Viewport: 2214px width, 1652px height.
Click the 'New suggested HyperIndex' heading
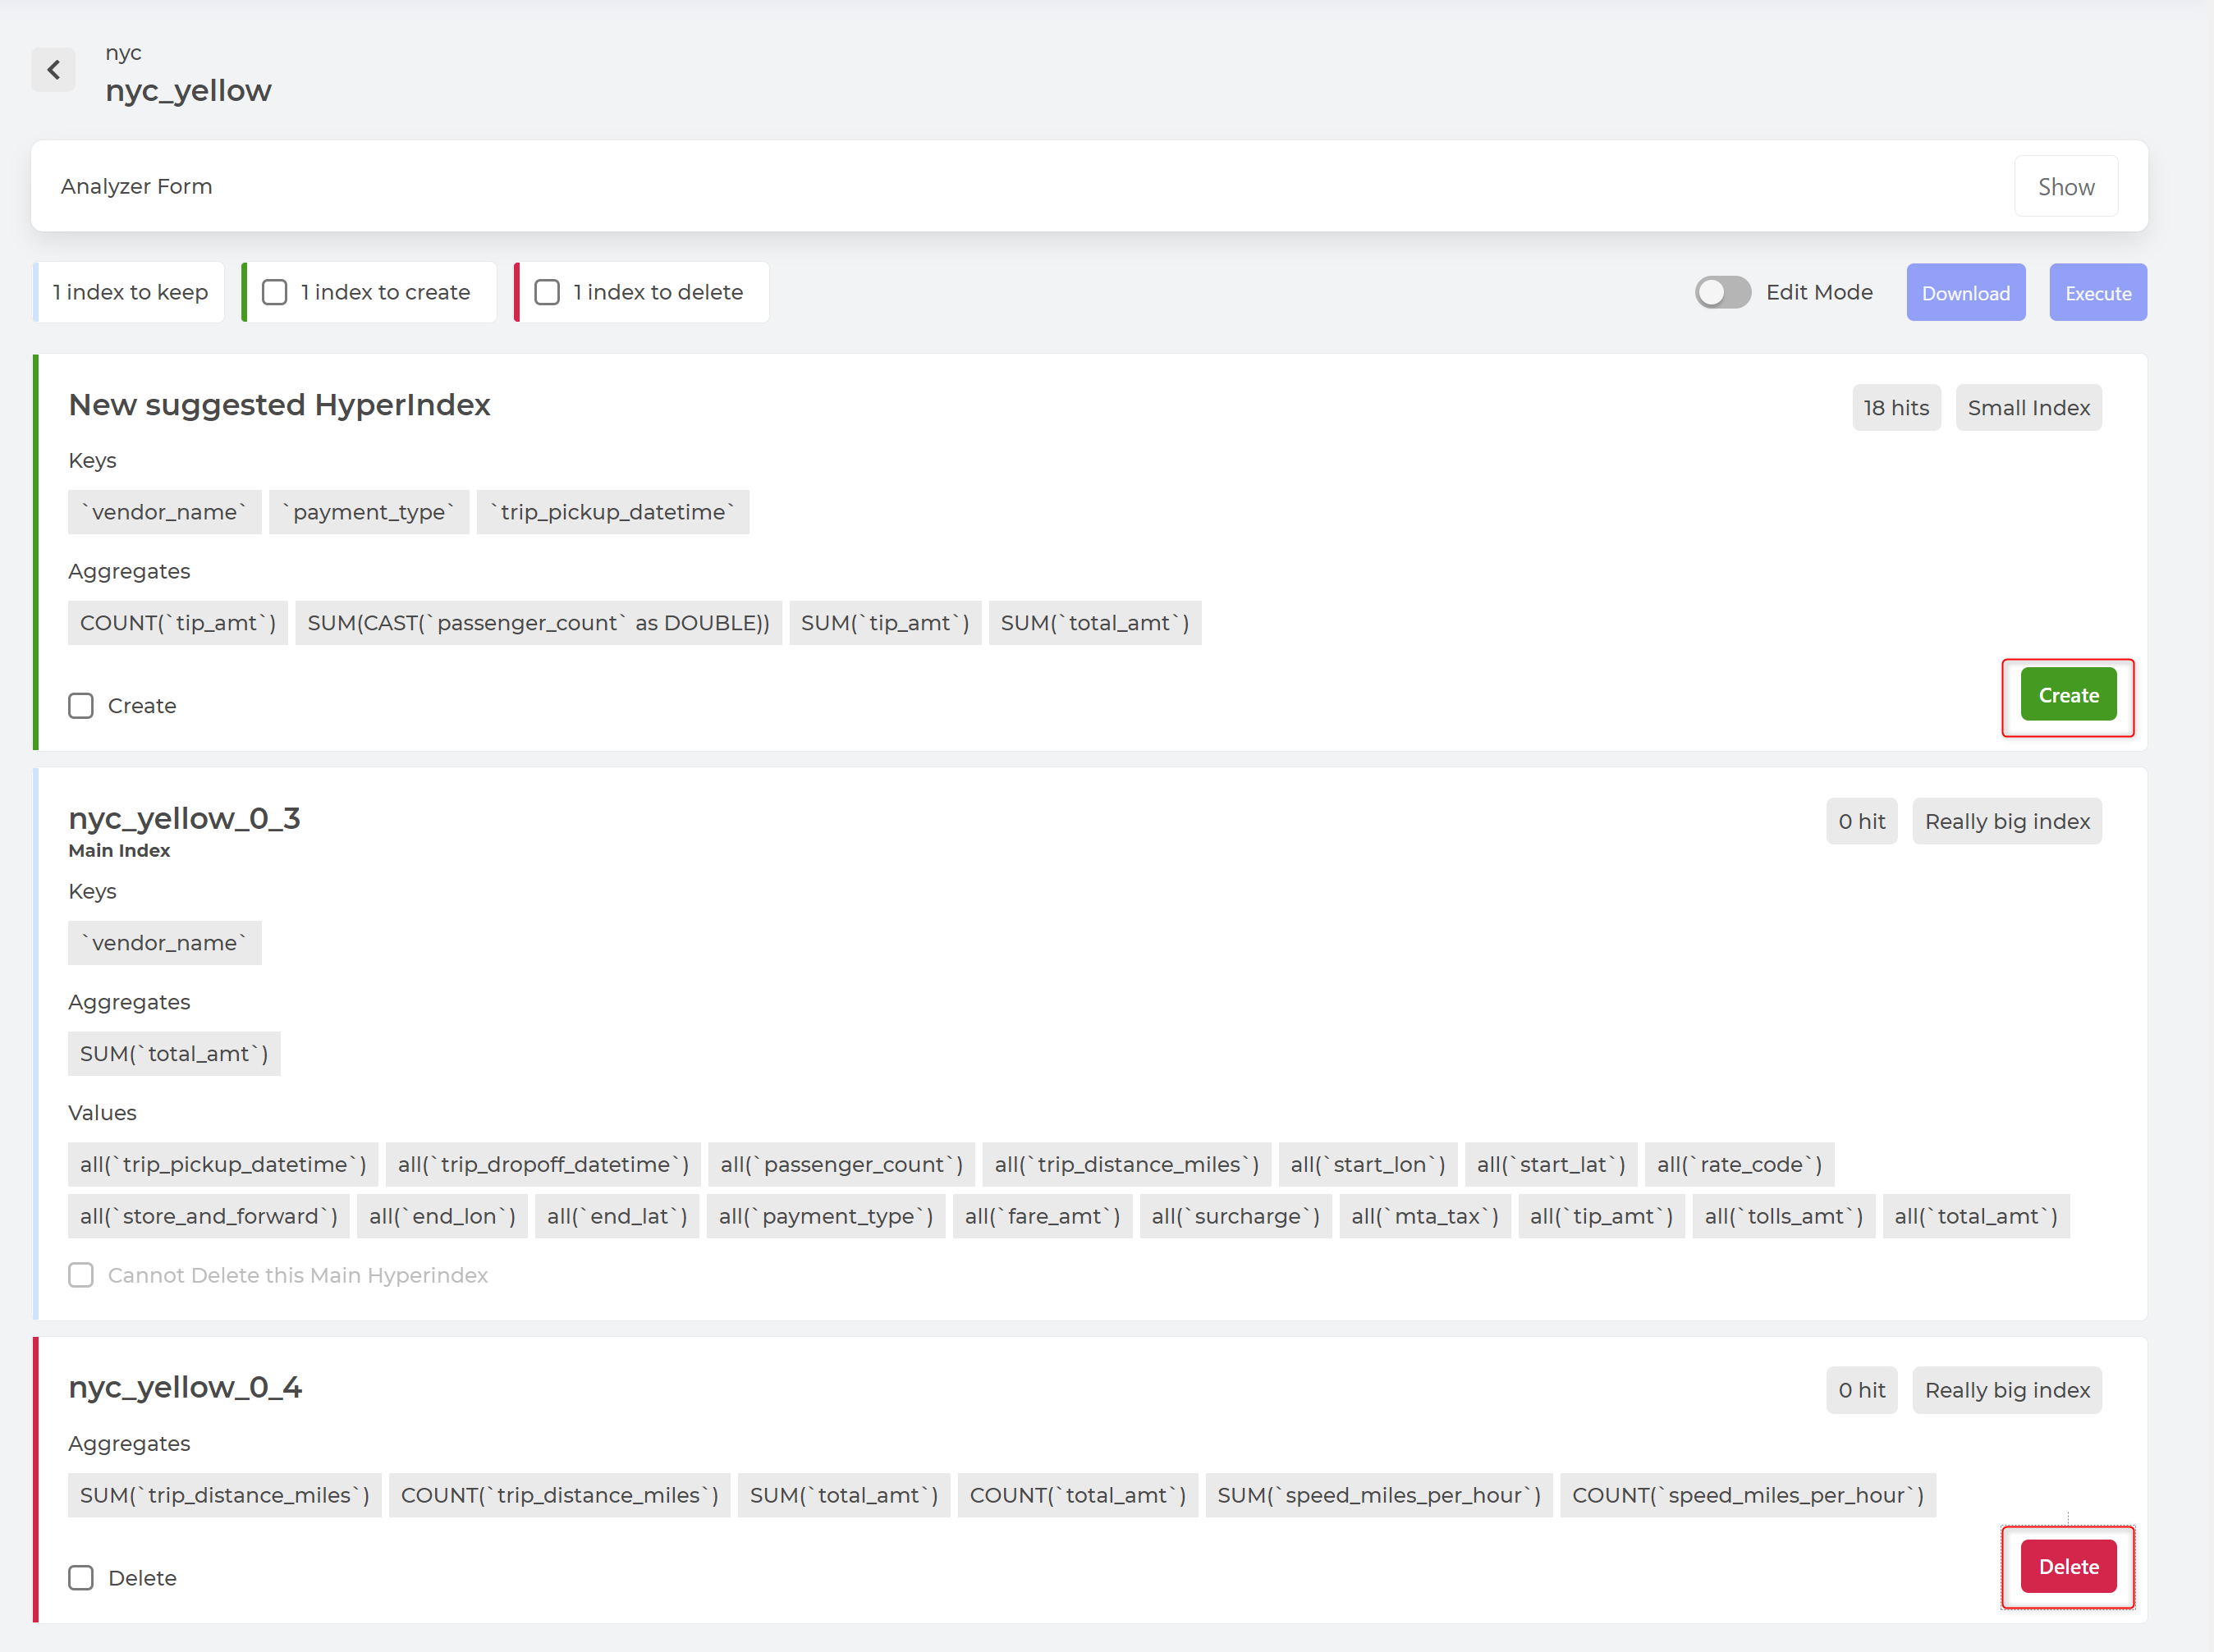pos(279,405)
